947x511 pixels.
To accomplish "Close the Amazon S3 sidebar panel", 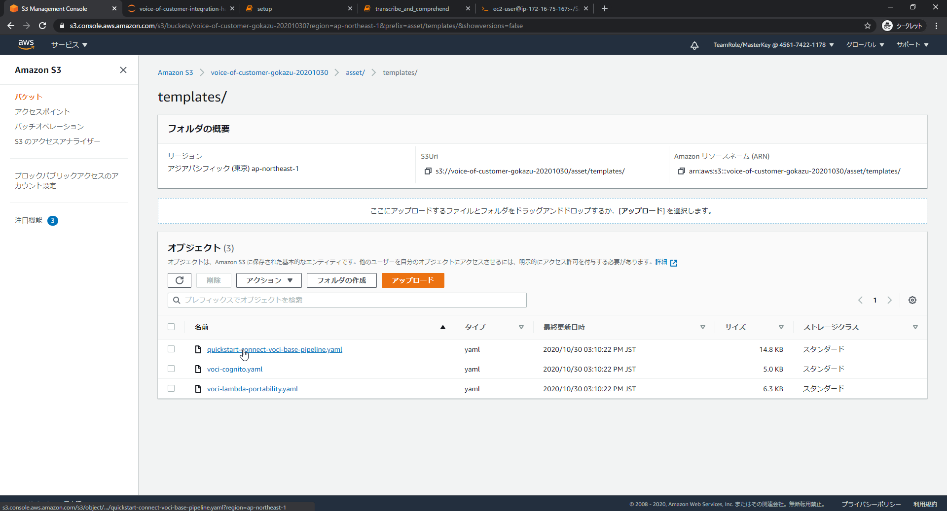I will click(123, 70).
